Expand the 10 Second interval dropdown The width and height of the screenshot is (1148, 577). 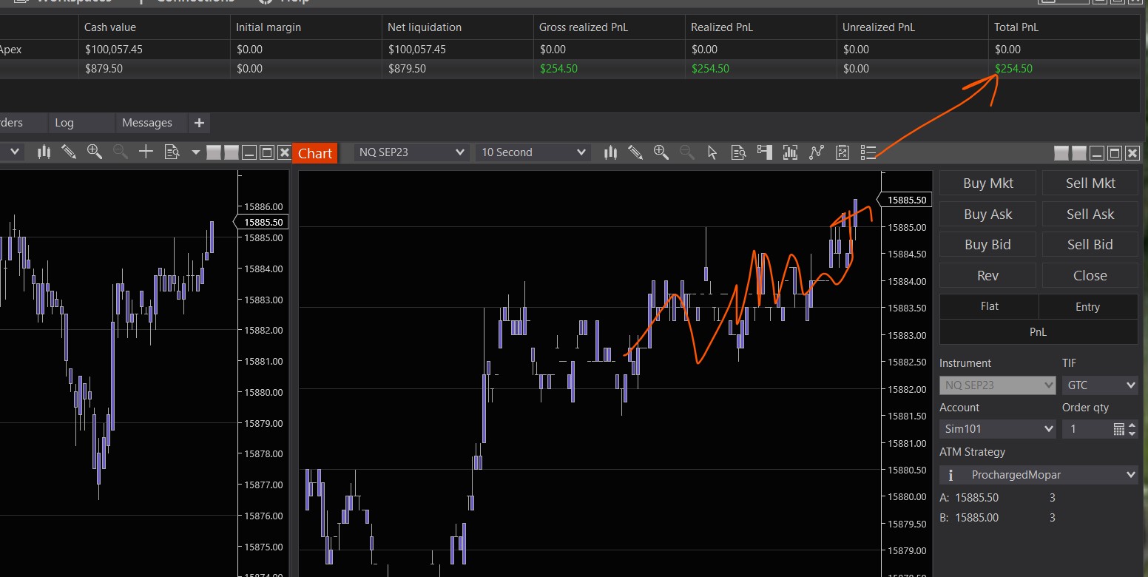[x=533, y=152]
